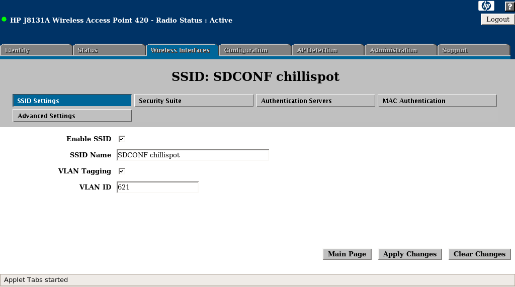Screen dimensions: 515x287
Task: Show the Authentication Servers settings
Action: 315,101
